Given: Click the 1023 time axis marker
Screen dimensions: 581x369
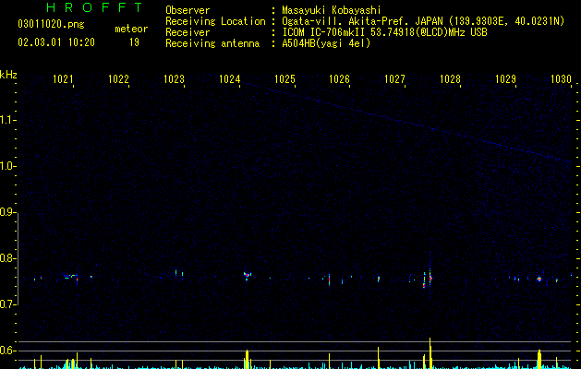Looking at the screenshot, I should pos(174,79).
